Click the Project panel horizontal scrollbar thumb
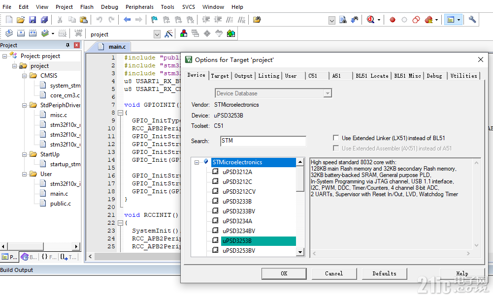493x297 pixels. coord(26,246)
